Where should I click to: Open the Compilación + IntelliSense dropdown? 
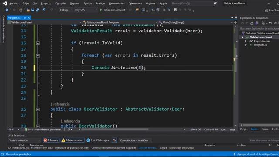(135, 140)
